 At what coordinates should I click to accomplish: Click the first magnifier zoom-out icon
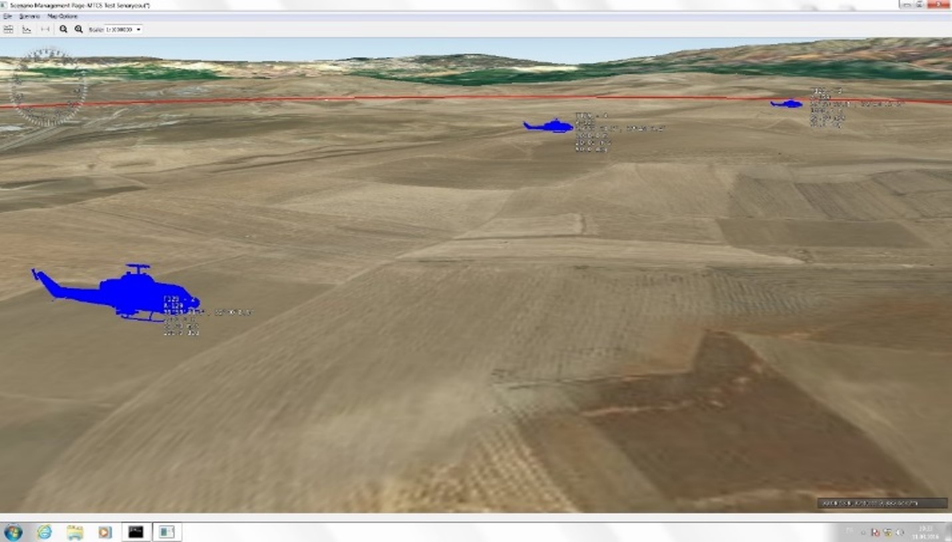point(63,29)
